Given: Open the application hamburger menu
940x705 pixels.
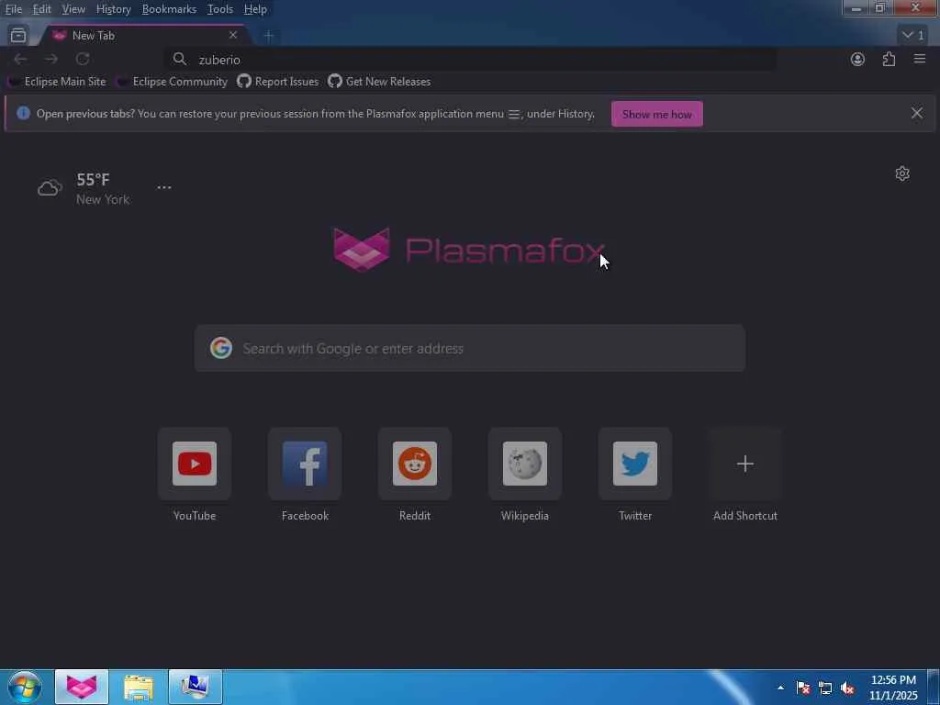Looking at the screenshot, I should pyautogui.click(x=920, y=59).
